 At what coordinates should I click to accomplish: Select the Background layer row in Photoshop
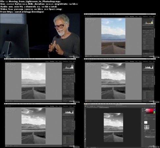coord(149,137)
